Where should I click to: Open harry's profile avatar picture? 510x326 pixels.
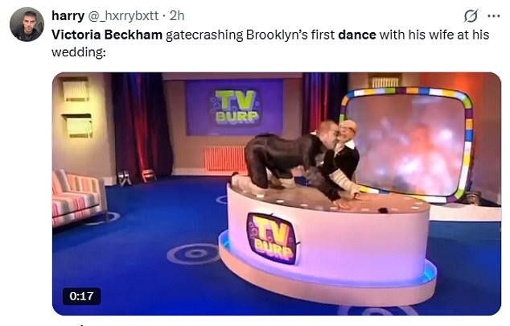pos(27,24)
